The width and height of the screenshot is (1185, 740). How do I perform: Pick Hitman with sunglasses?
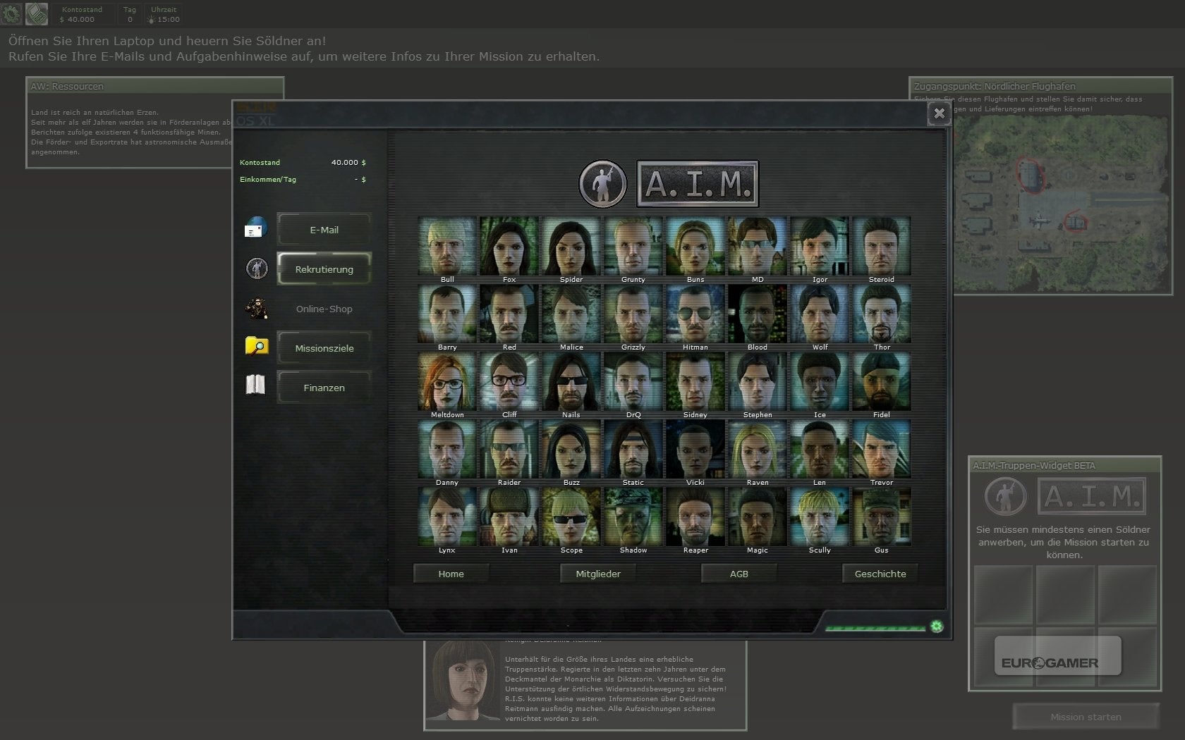(695, 314)
